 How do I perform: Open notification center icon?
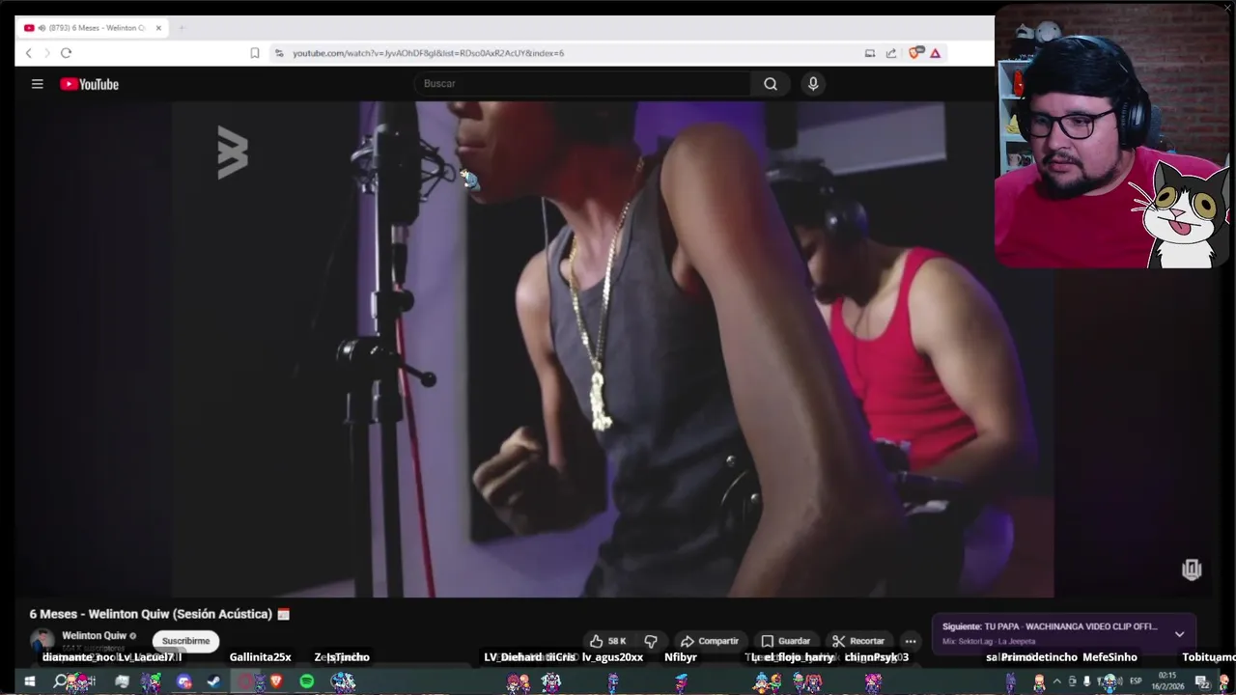1201,681
